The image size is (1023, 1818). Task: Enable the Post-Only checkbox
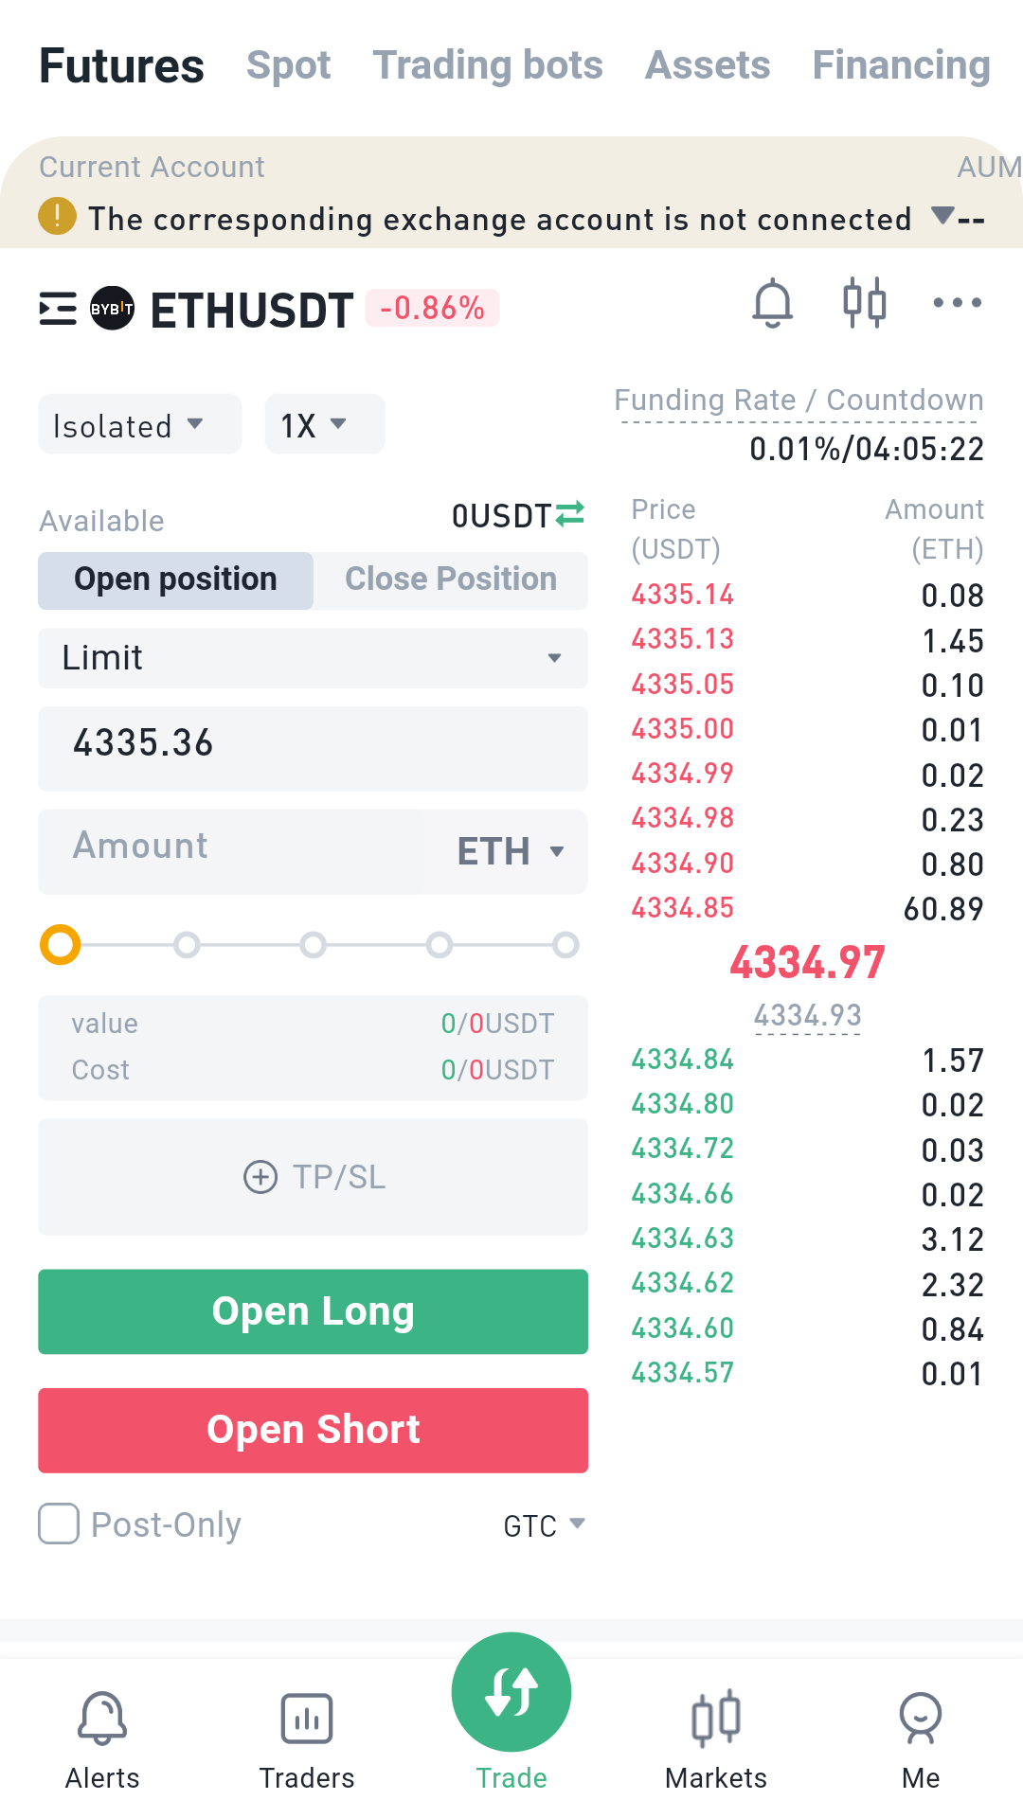(x=59, y=1524)
